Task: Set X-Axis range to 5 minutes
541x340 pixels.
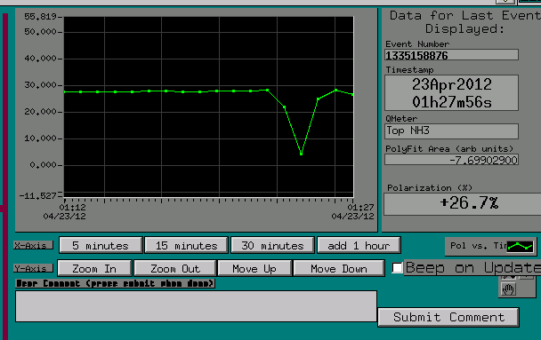Action: pyautogui.click(x=101, y=245)
